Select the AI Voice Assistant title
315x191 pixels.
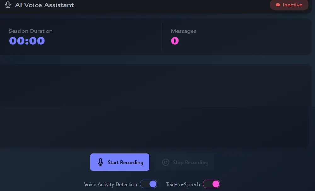(45, 5)
